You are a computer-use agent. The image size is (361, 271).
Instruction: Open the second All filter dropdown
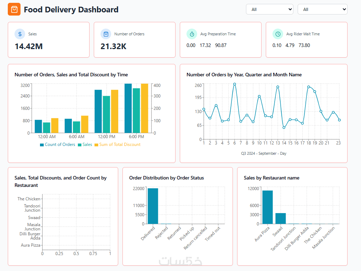coord(322,9)
